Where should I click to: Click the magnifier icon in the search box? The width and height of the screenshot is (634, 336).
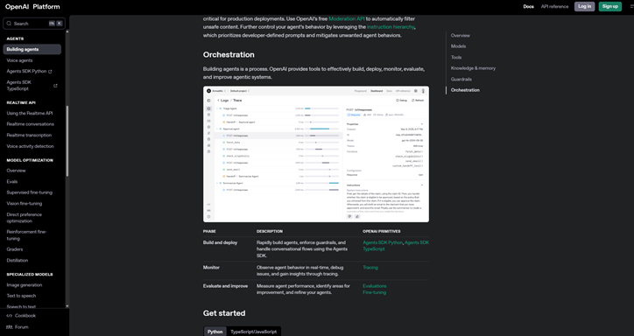click(9, 24)
